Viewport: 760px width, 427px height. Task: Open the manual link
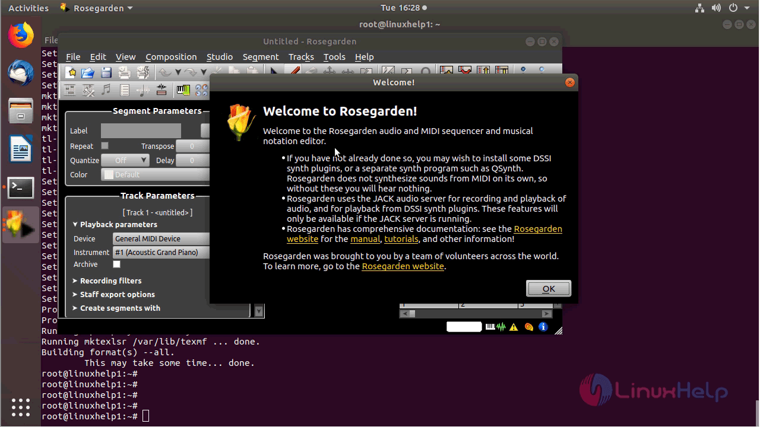tap(365, 239)
